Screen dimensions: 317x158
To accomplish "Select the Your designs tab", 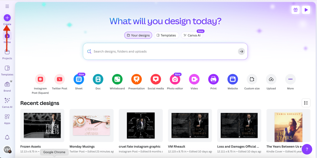I will [138, 35].
